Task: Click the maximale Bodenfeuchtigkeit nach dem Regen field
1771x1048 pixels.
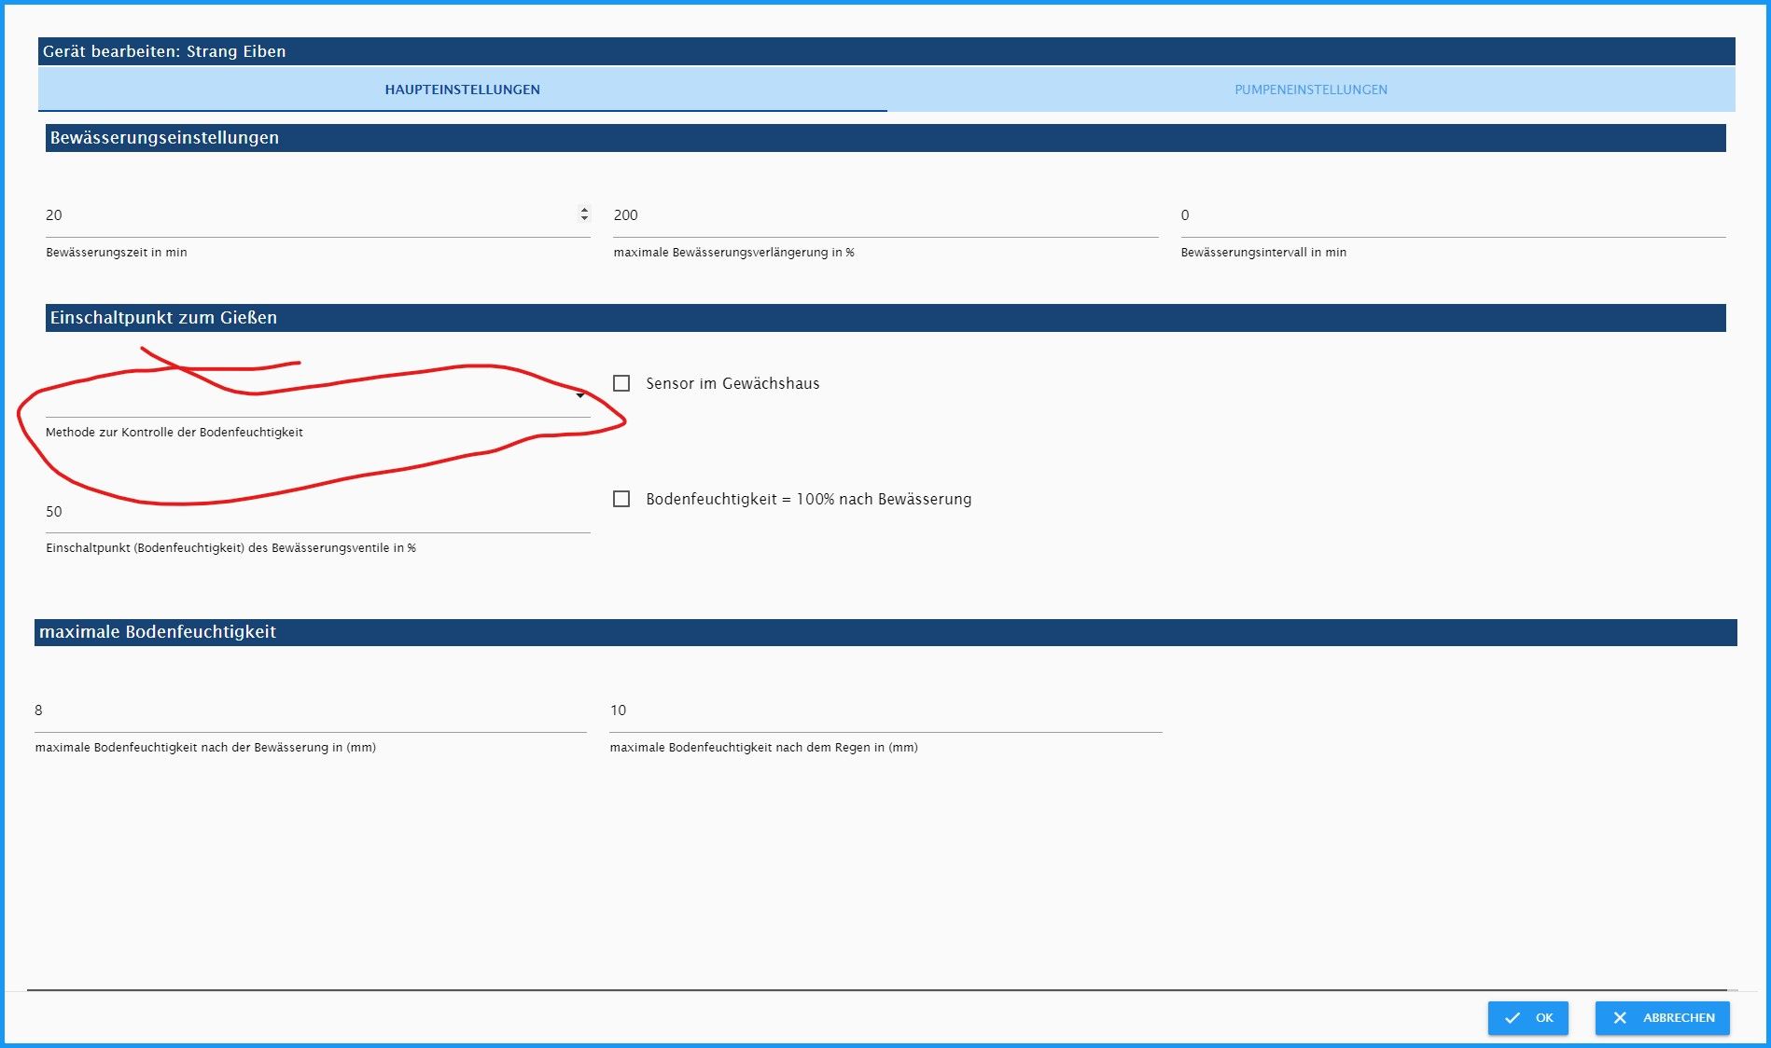Action: pos(885,710)
